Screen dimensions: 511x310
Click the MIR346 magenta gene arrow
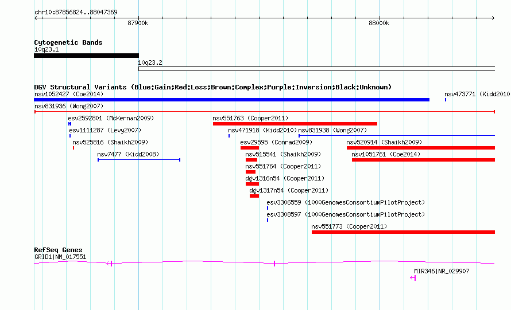[x=413, y=278]
